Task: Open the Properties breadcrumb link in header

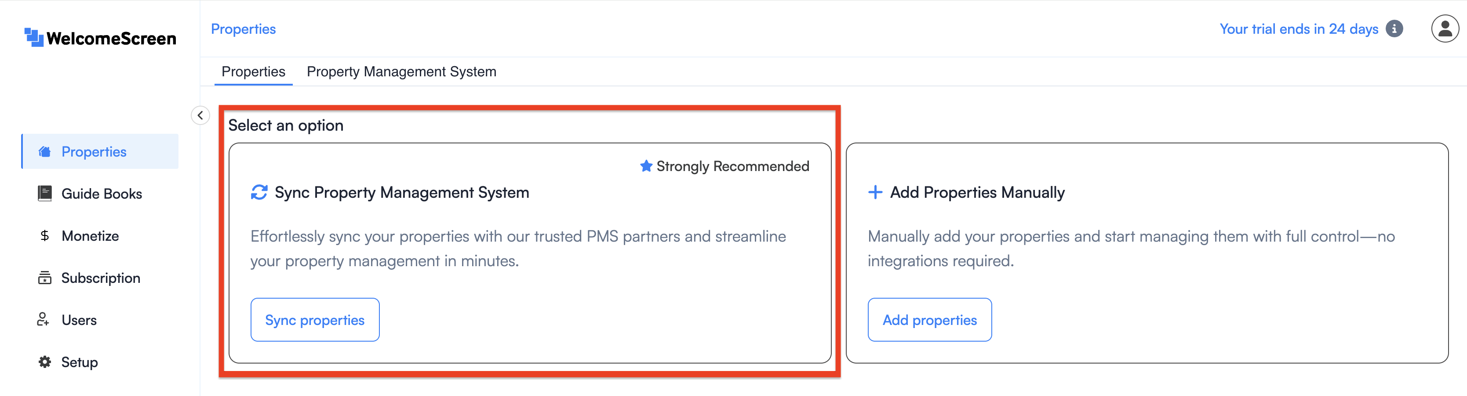Action: click(x=243, y=29)
